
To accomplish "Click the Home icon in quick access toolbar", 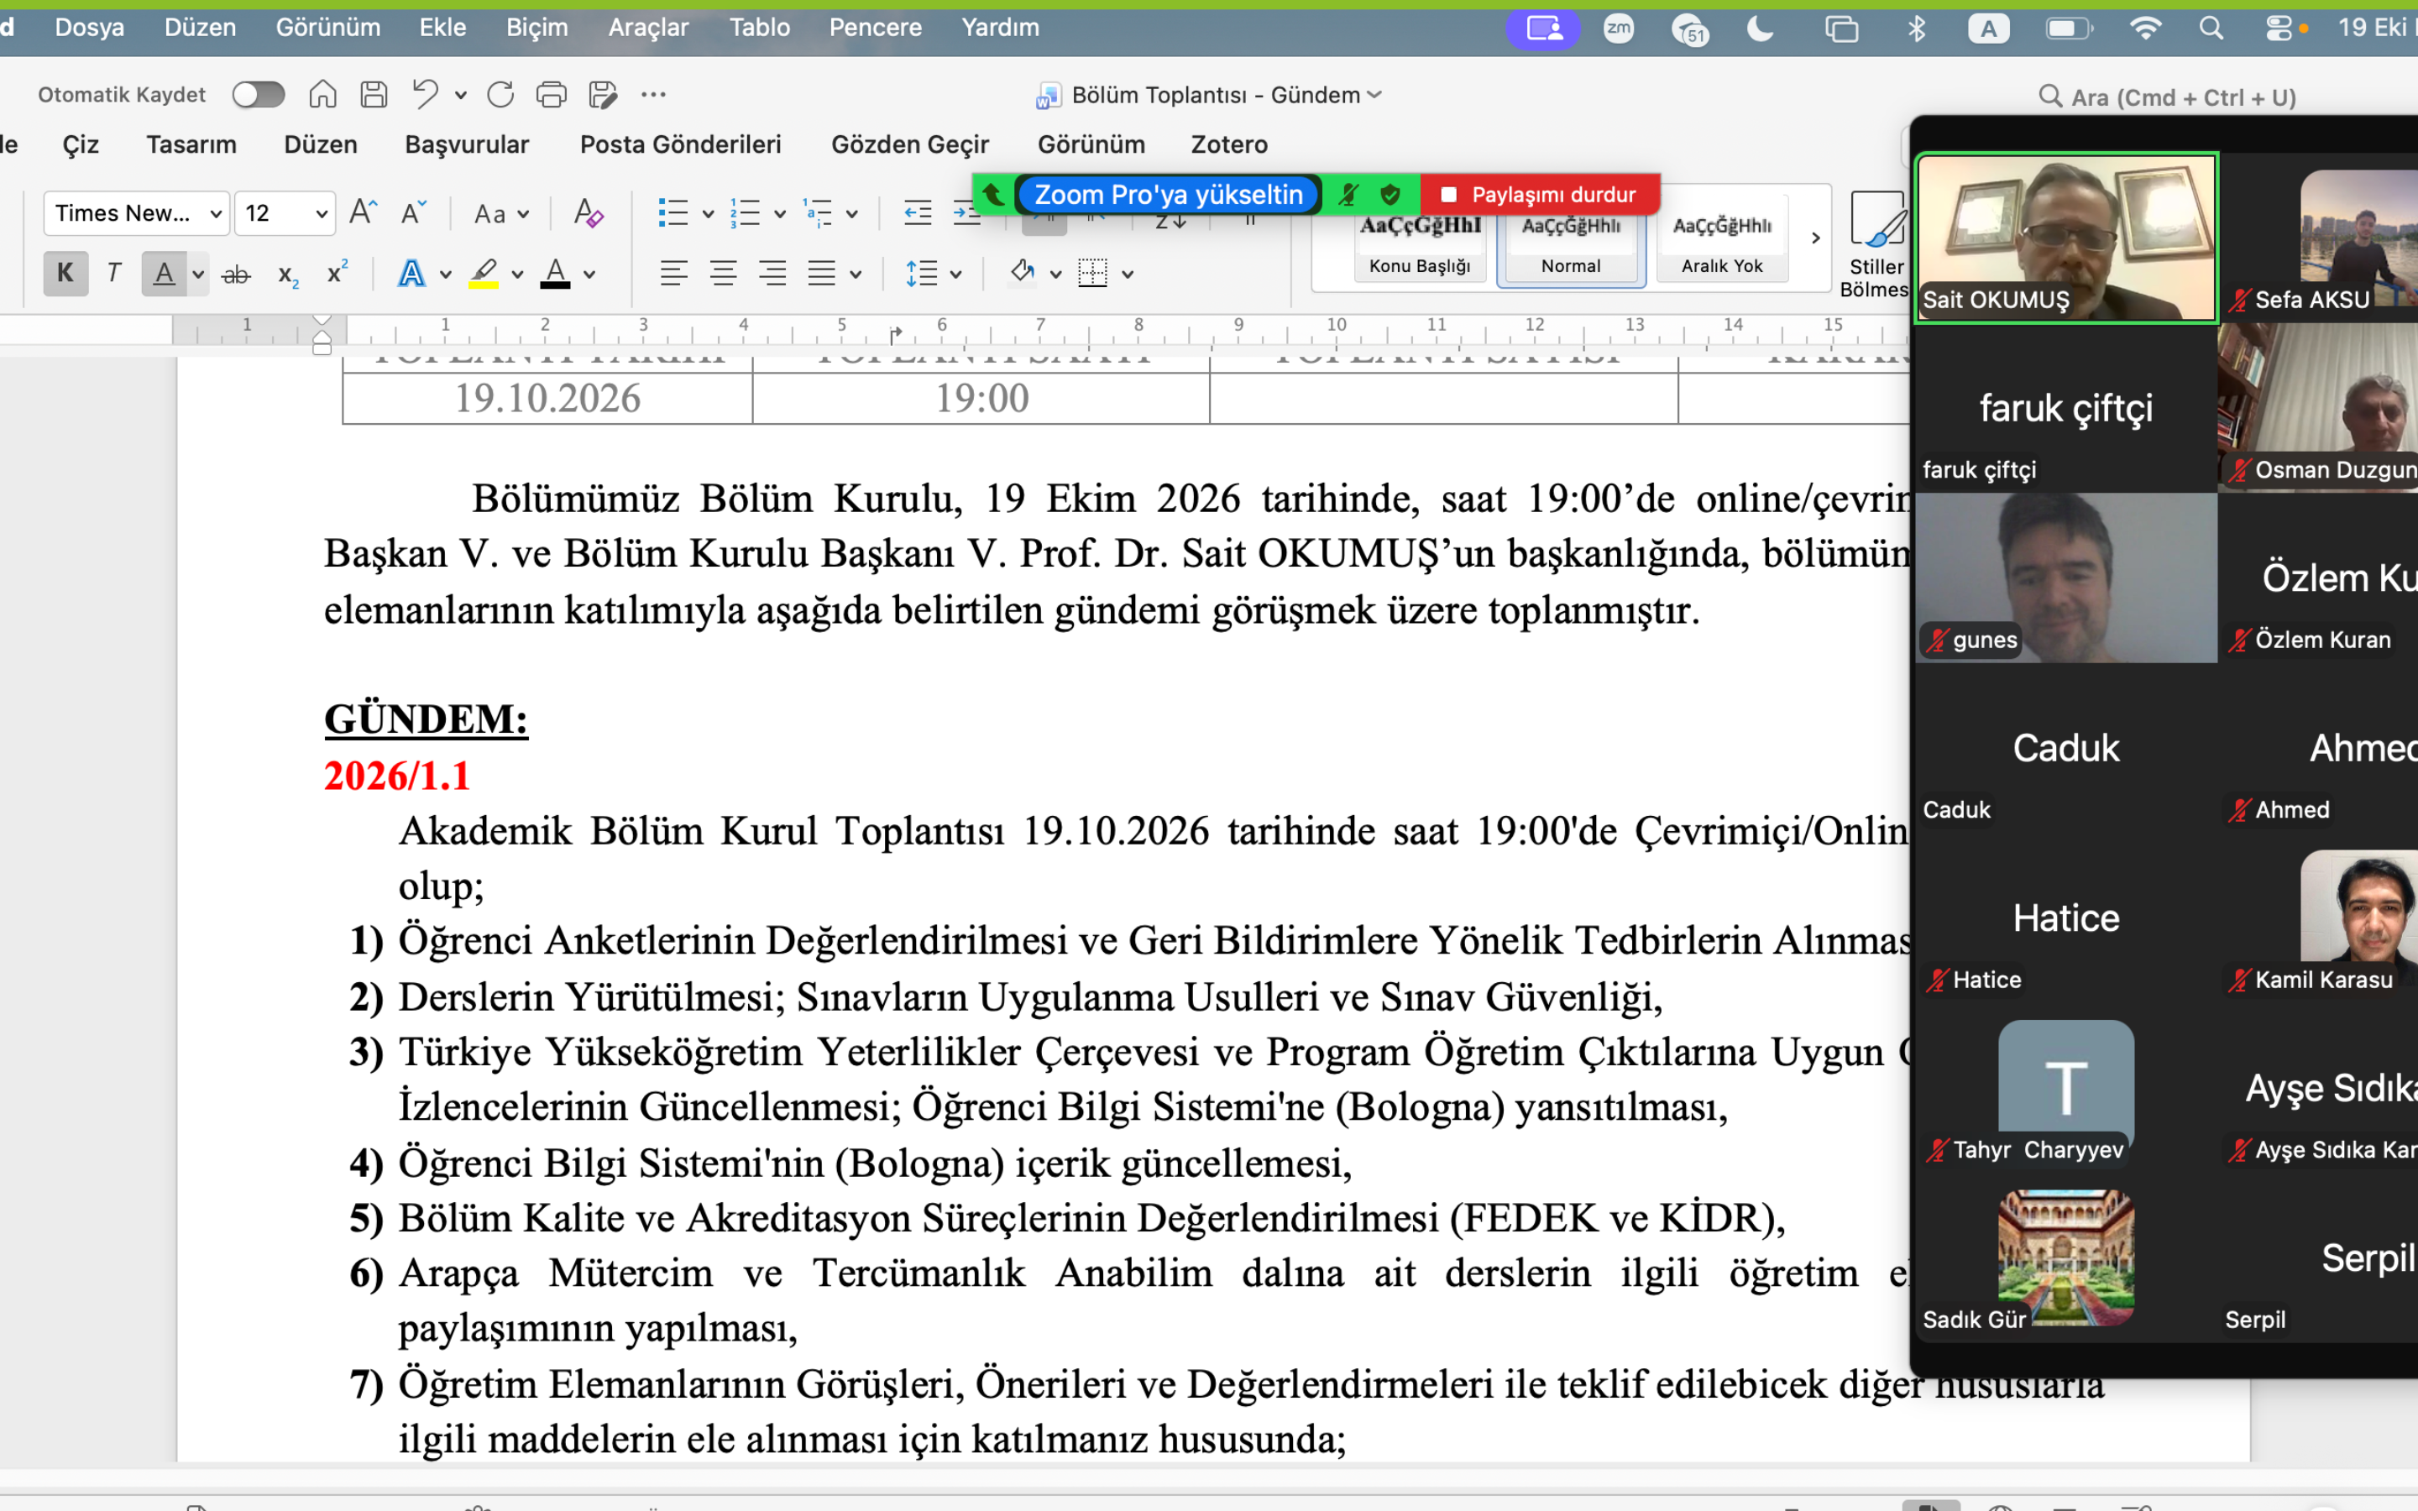I will pos(322,95).
